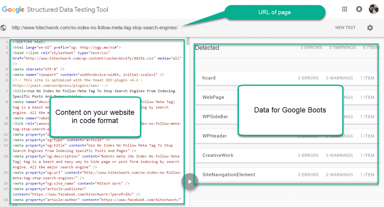Click the '6 ITEMS' count text
Image resolution: width=384 pixels, height=207 pixels.
click(x=371, y=48)
